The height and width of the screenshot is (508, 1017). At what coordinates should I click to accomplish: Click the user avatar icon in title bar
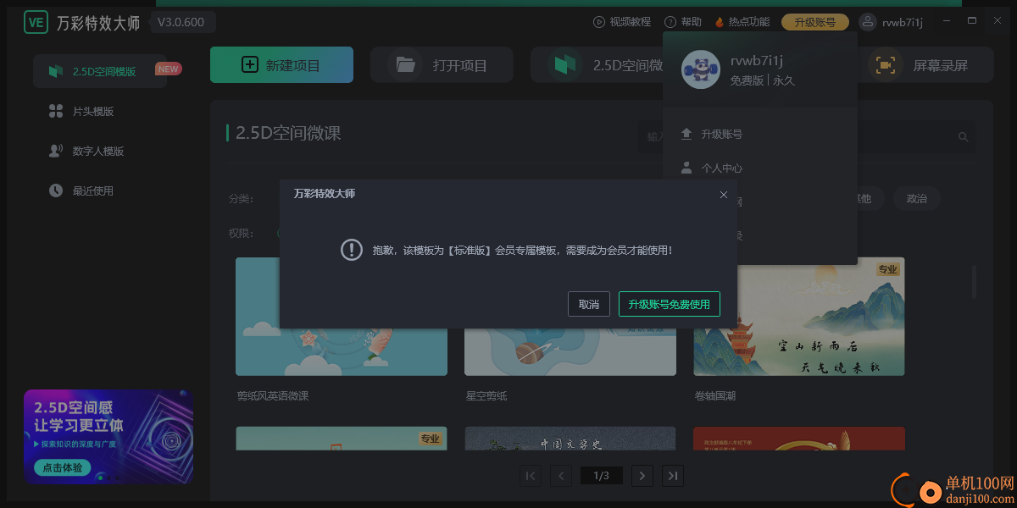pos(868,22)
